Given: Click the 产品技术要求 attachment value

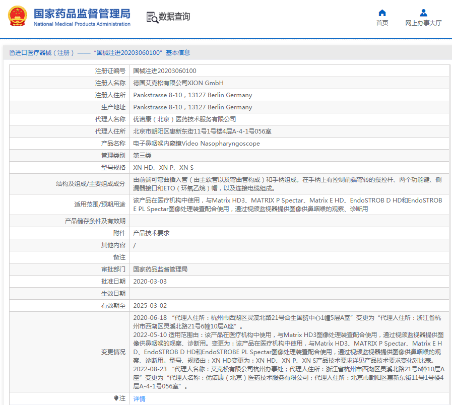Looking at the screenshot, I should pyautogui.click(x=151, y=233).
